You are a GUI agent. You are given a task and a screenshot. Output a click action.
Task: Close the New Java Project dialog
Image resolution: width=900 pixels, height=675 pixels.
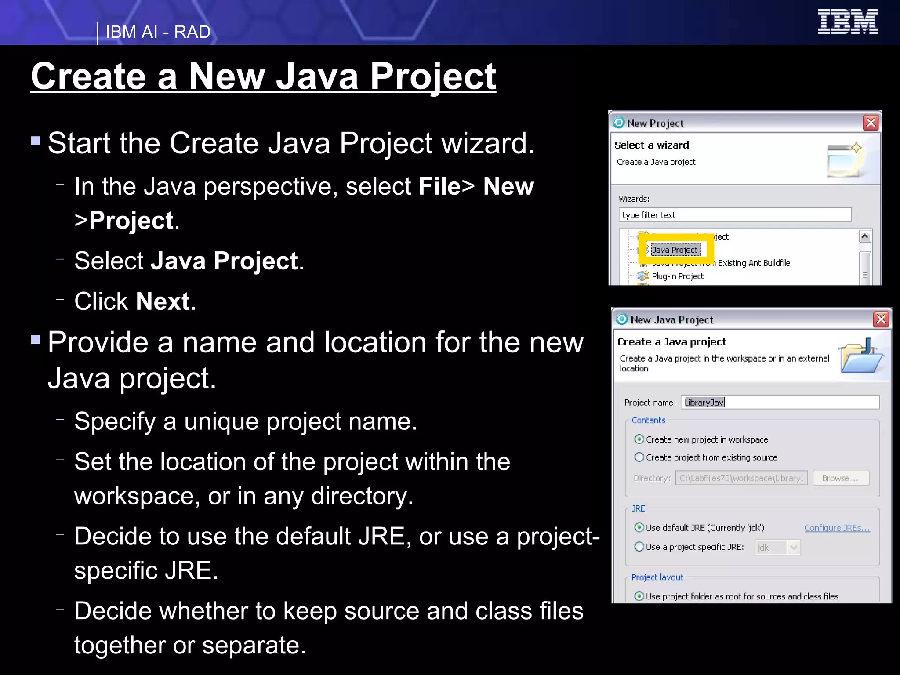click(x=881, y=319)
